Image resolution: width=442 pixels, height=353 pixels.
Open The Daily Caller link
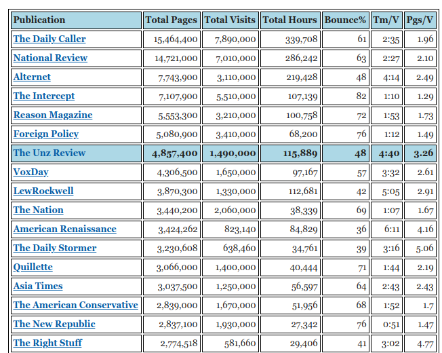[x=49, y=39]
